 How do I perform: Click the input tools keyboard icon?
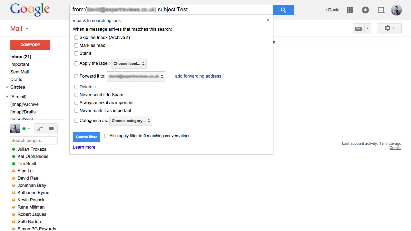(358, 29)
